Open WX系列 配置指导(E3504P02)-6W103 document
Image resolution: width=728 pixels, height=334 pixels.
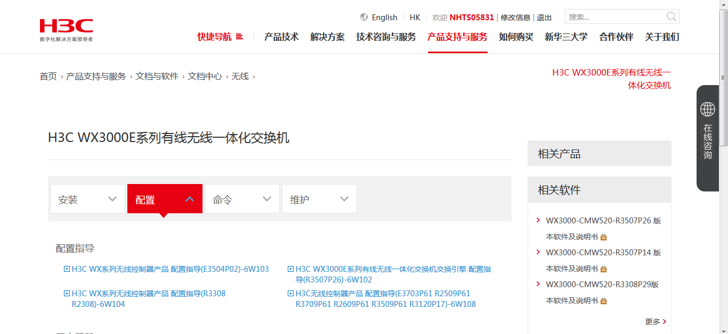click(170, 269)
